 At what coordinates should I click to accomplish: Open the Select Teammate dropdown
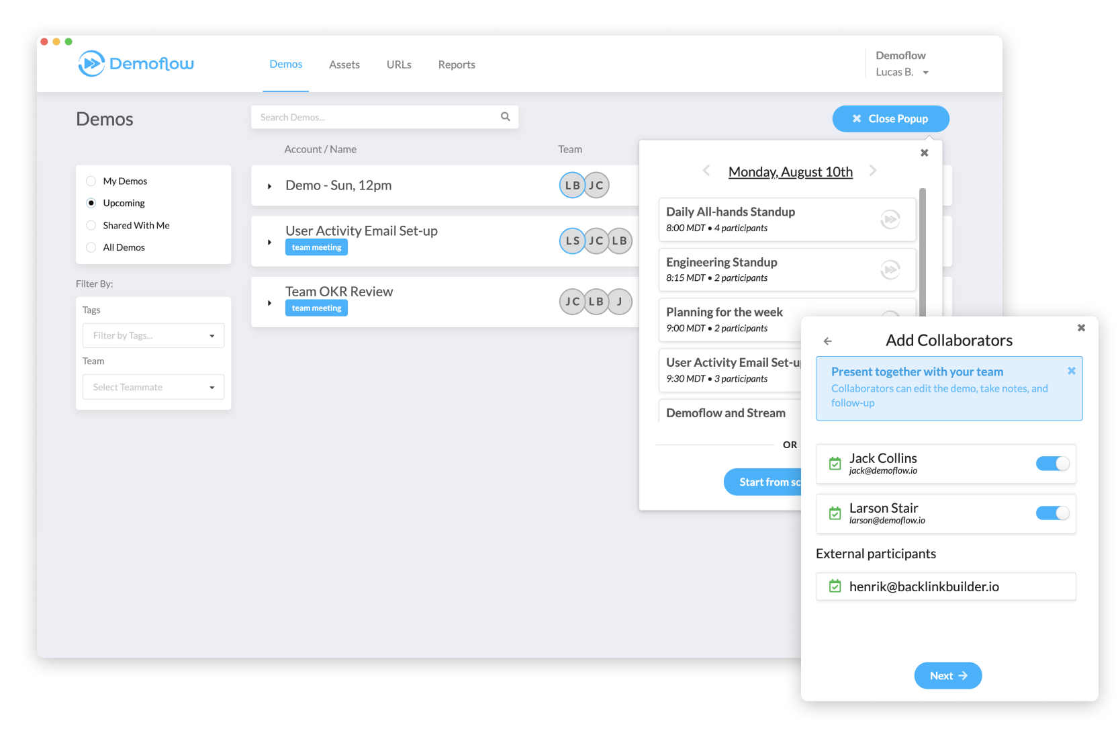[153, 387]
